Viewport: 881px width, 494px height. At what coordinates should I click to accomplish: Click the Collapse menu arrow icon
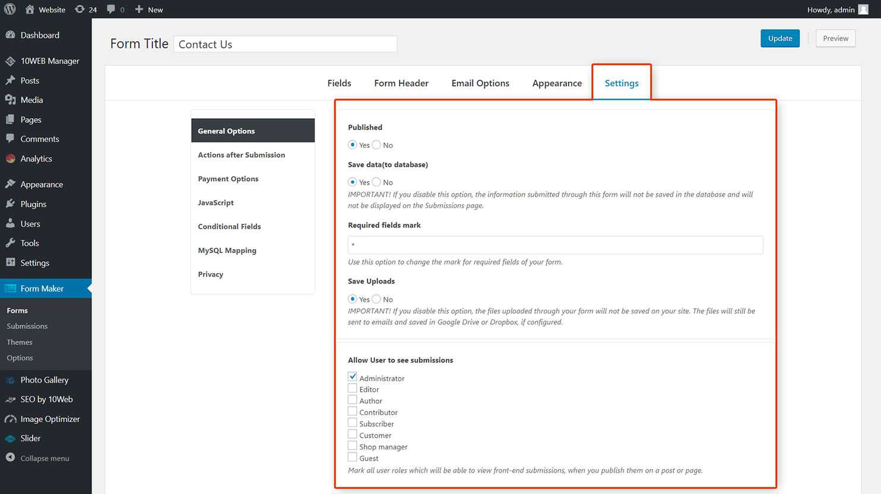(x=10, y=458)
